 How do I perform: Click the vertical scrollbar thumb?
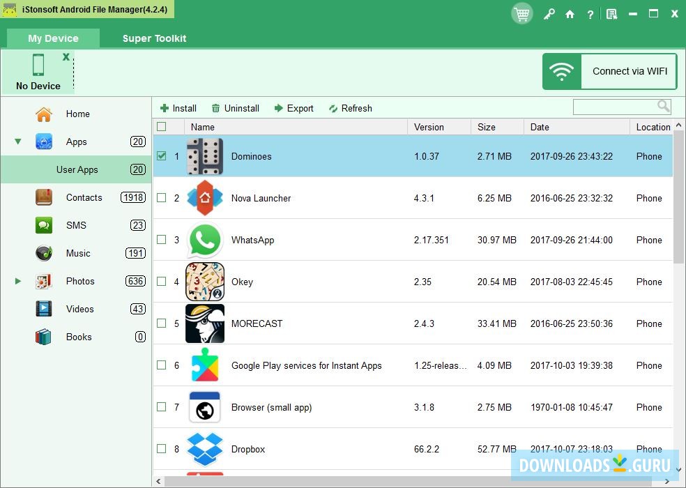(x=679, y=197)
